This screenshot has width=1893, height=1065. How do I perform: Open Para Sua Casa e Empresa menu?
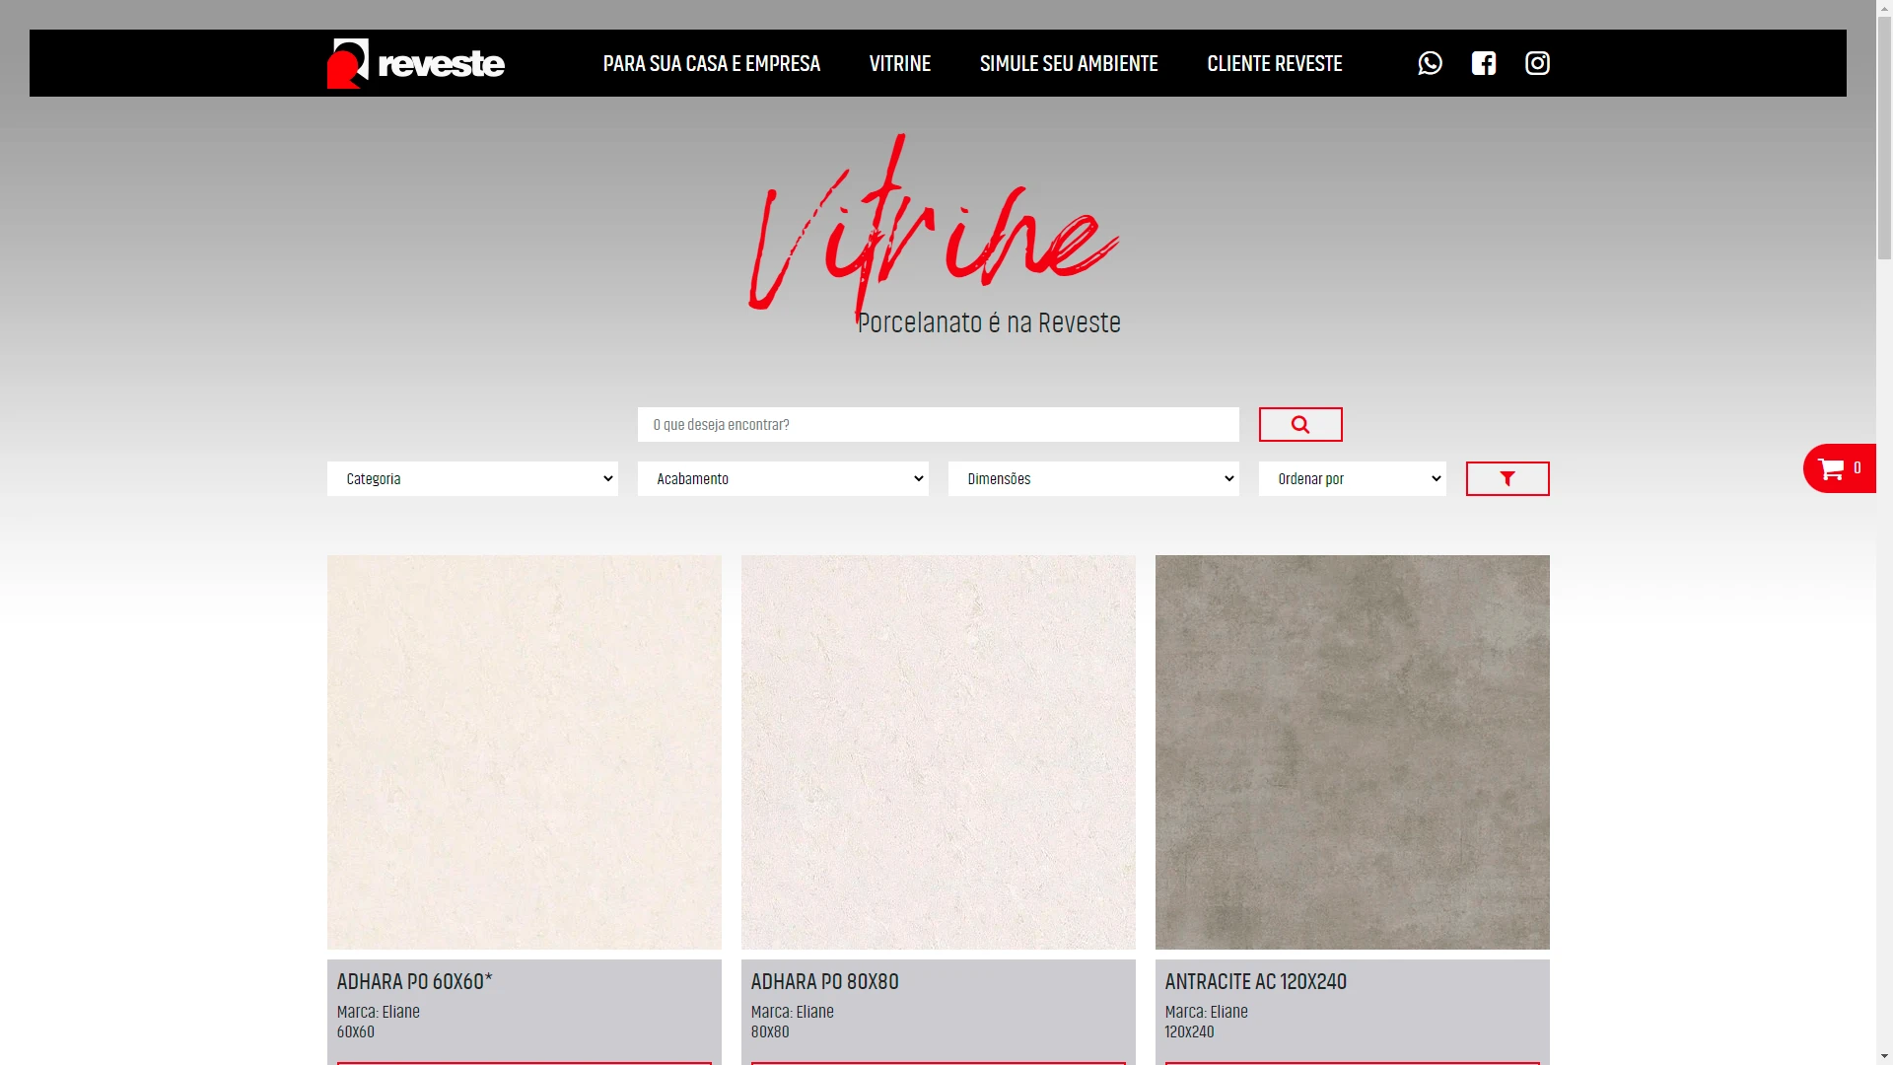click(x=712, y=63)
